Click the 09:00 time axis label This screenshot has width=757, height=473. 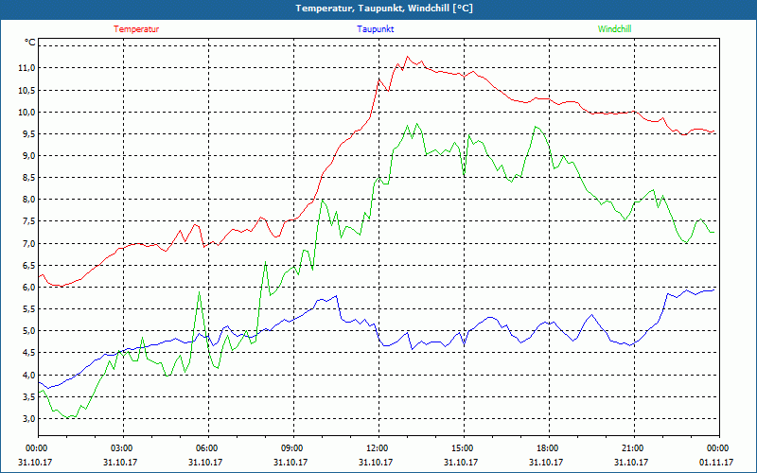click(x=293, y=448)
